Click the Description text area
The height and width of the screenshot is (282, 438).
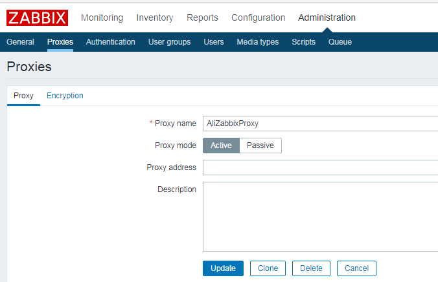click(320, 217)
